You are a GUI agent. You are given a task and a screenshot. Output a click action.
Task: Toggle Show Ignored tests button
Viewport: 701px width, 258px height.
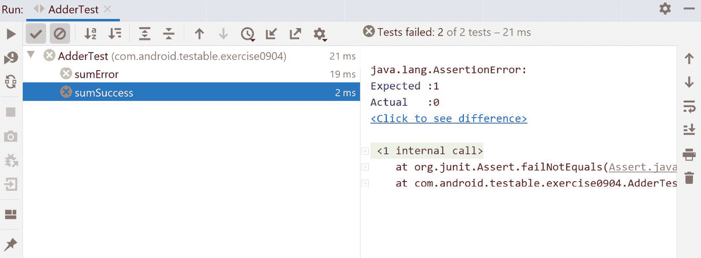pyautogui.click(x=60, y=34)
